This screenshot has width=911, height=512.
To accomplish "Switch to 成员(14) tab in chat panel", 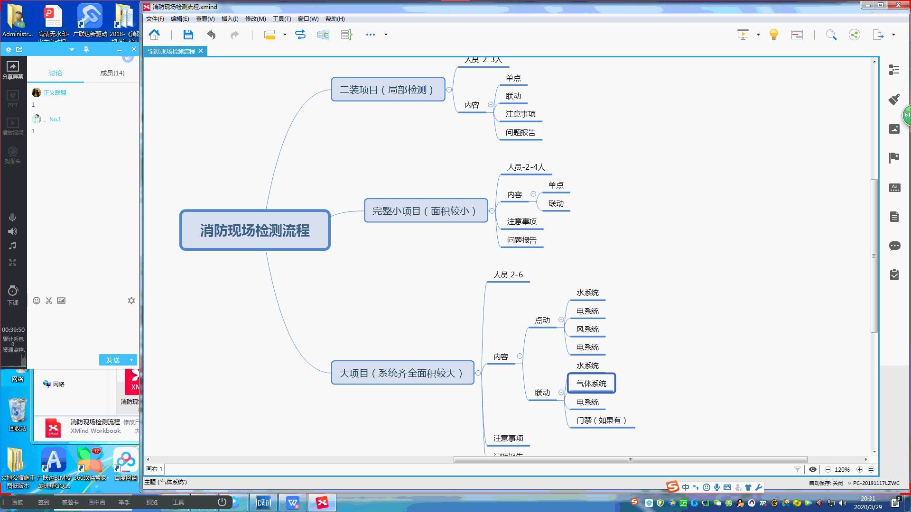I will [x=112, y=73].
